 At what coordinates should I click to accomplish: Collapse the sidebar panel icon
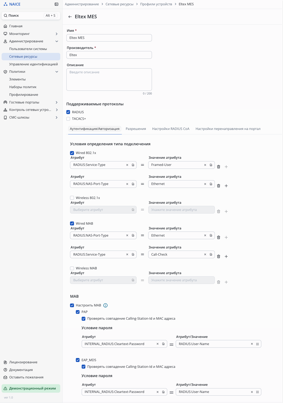[x=56, y=4]
